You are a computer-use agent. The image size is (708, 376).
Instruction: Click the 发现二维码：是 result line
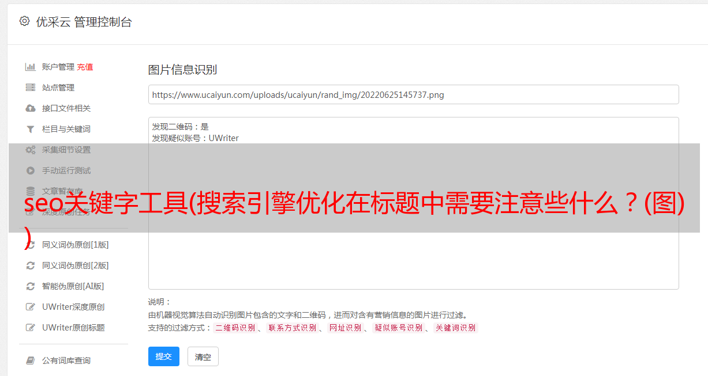pyautogui.click(x=181, y=127)
